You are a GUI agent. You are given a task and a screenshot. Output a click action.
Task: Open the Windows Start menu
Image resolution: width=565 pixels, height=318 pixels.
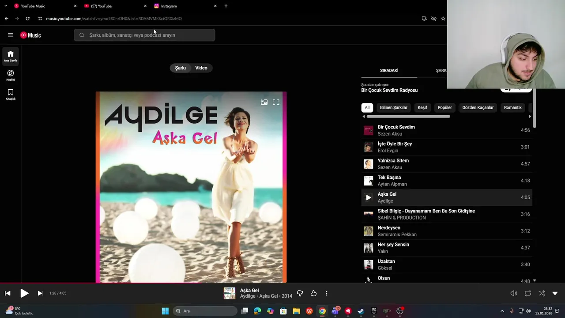[x=165, y=311]
